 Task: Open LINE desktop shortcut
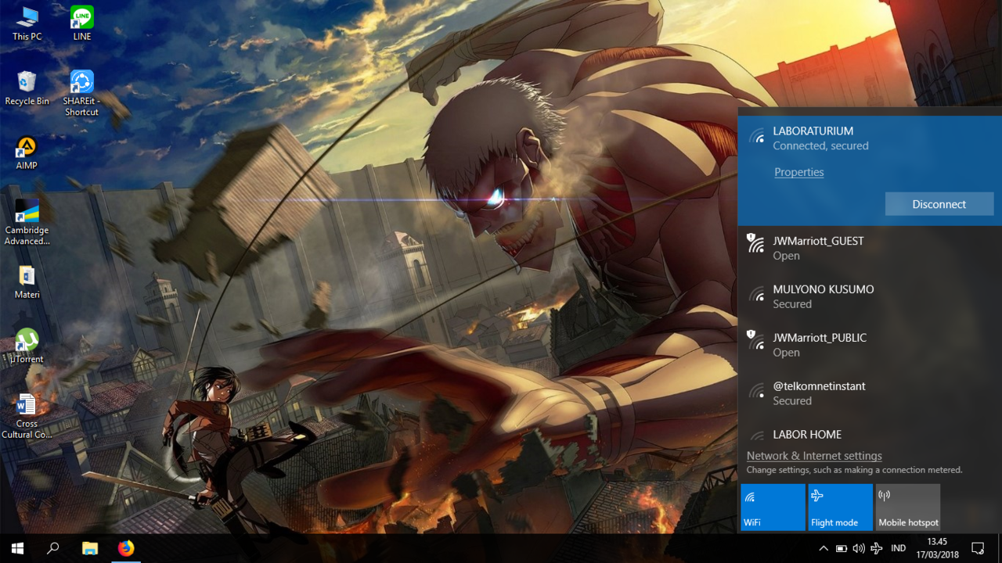81,23
